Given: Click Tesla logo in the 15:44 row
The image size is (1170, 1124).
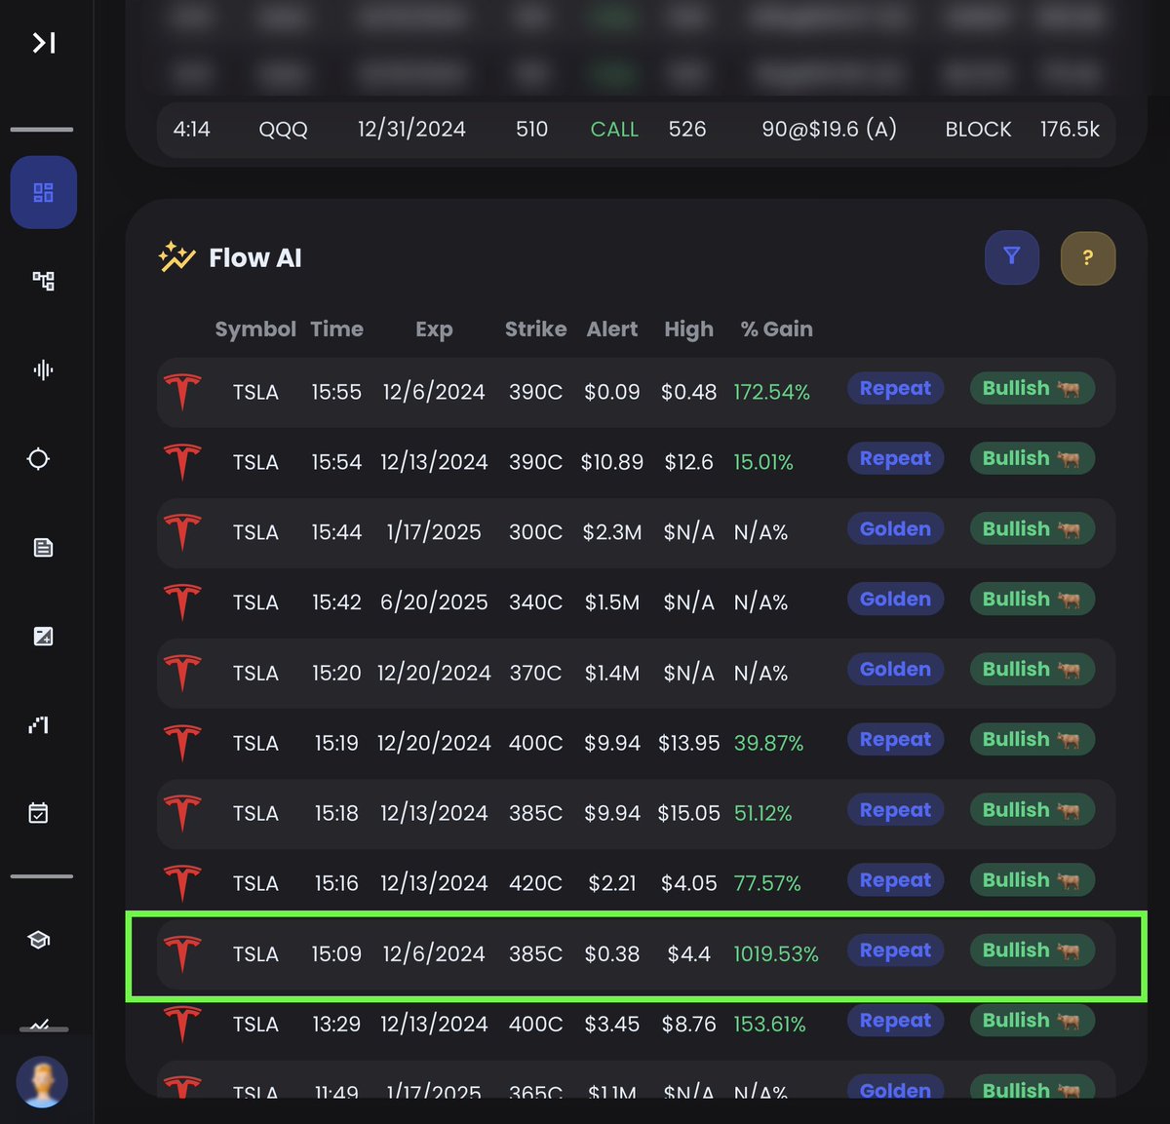Looking at the screenshot, I should pos(182,532).
